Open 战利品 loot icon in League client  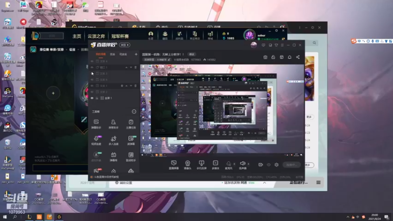(179, 35)
